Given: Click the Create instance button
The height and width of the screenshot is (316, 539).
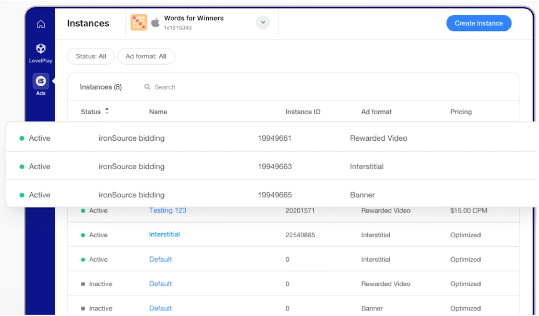Looking at the screenshot, I should click(x=478, y=23).
